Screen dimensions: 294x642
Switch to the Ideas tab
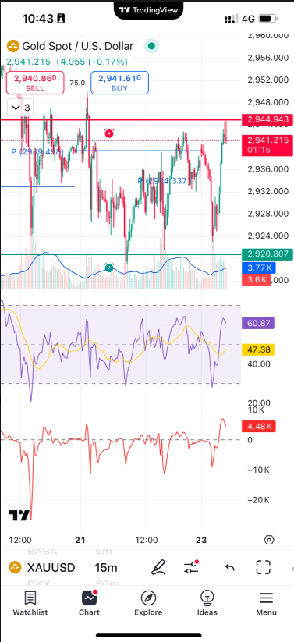coord(207,604)
